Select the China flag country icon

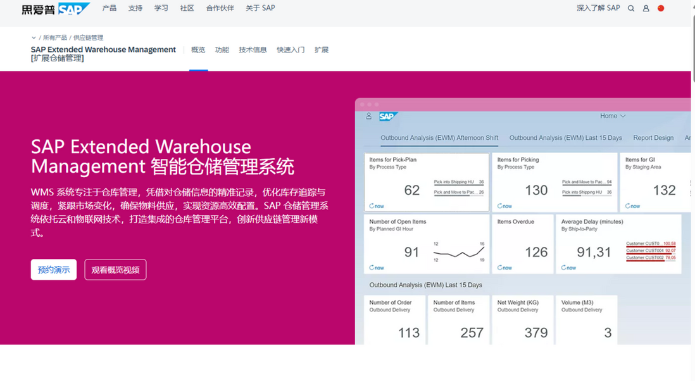(x=661, y=8)
